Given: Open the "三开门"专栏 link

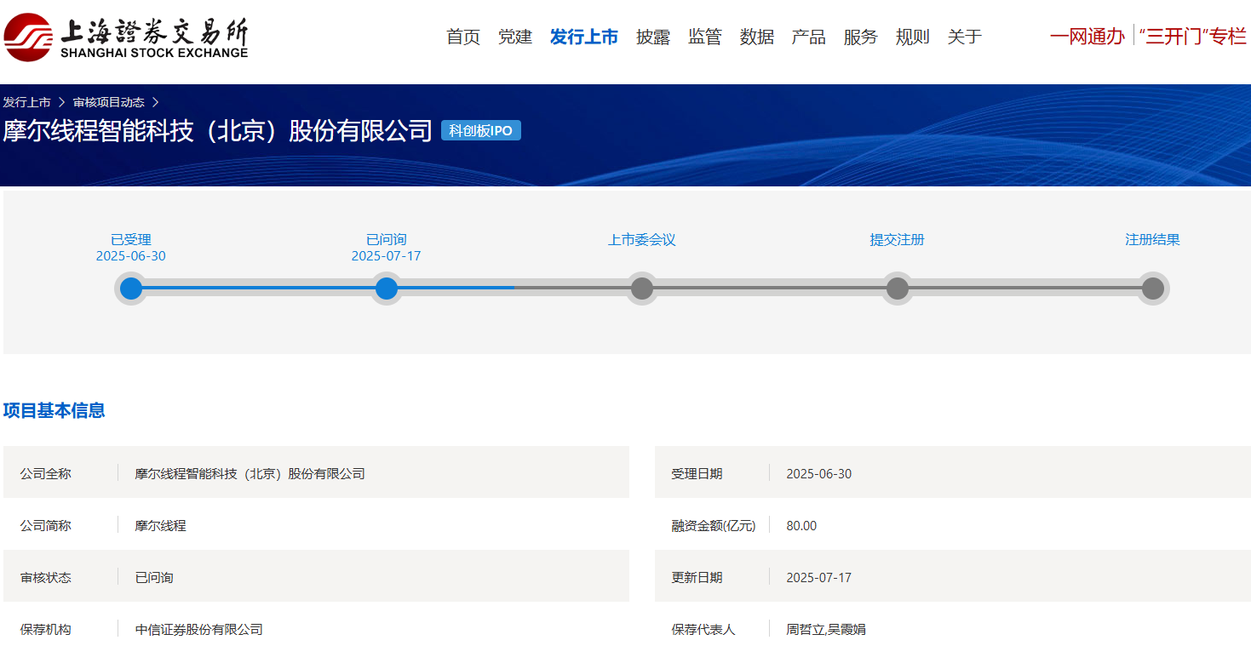Looking at the screenshot, I should tap(1192, 37).
